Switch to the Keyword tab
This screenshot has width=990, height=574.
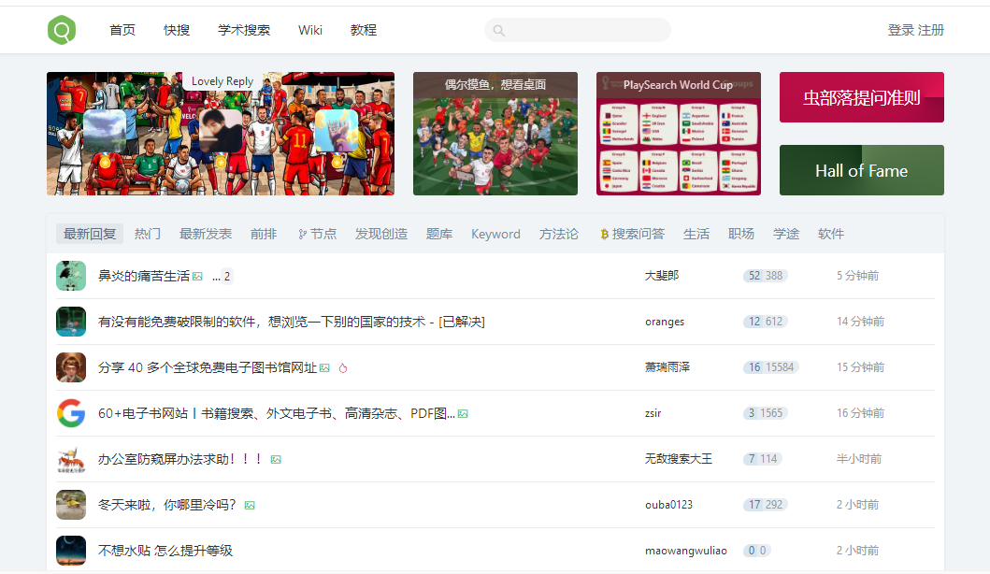(495, 234)
